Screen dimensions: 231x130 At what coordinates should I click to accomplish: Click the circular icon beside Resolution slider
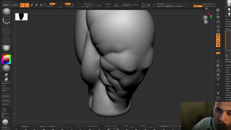pyautogui.click(x=154, y=5)
